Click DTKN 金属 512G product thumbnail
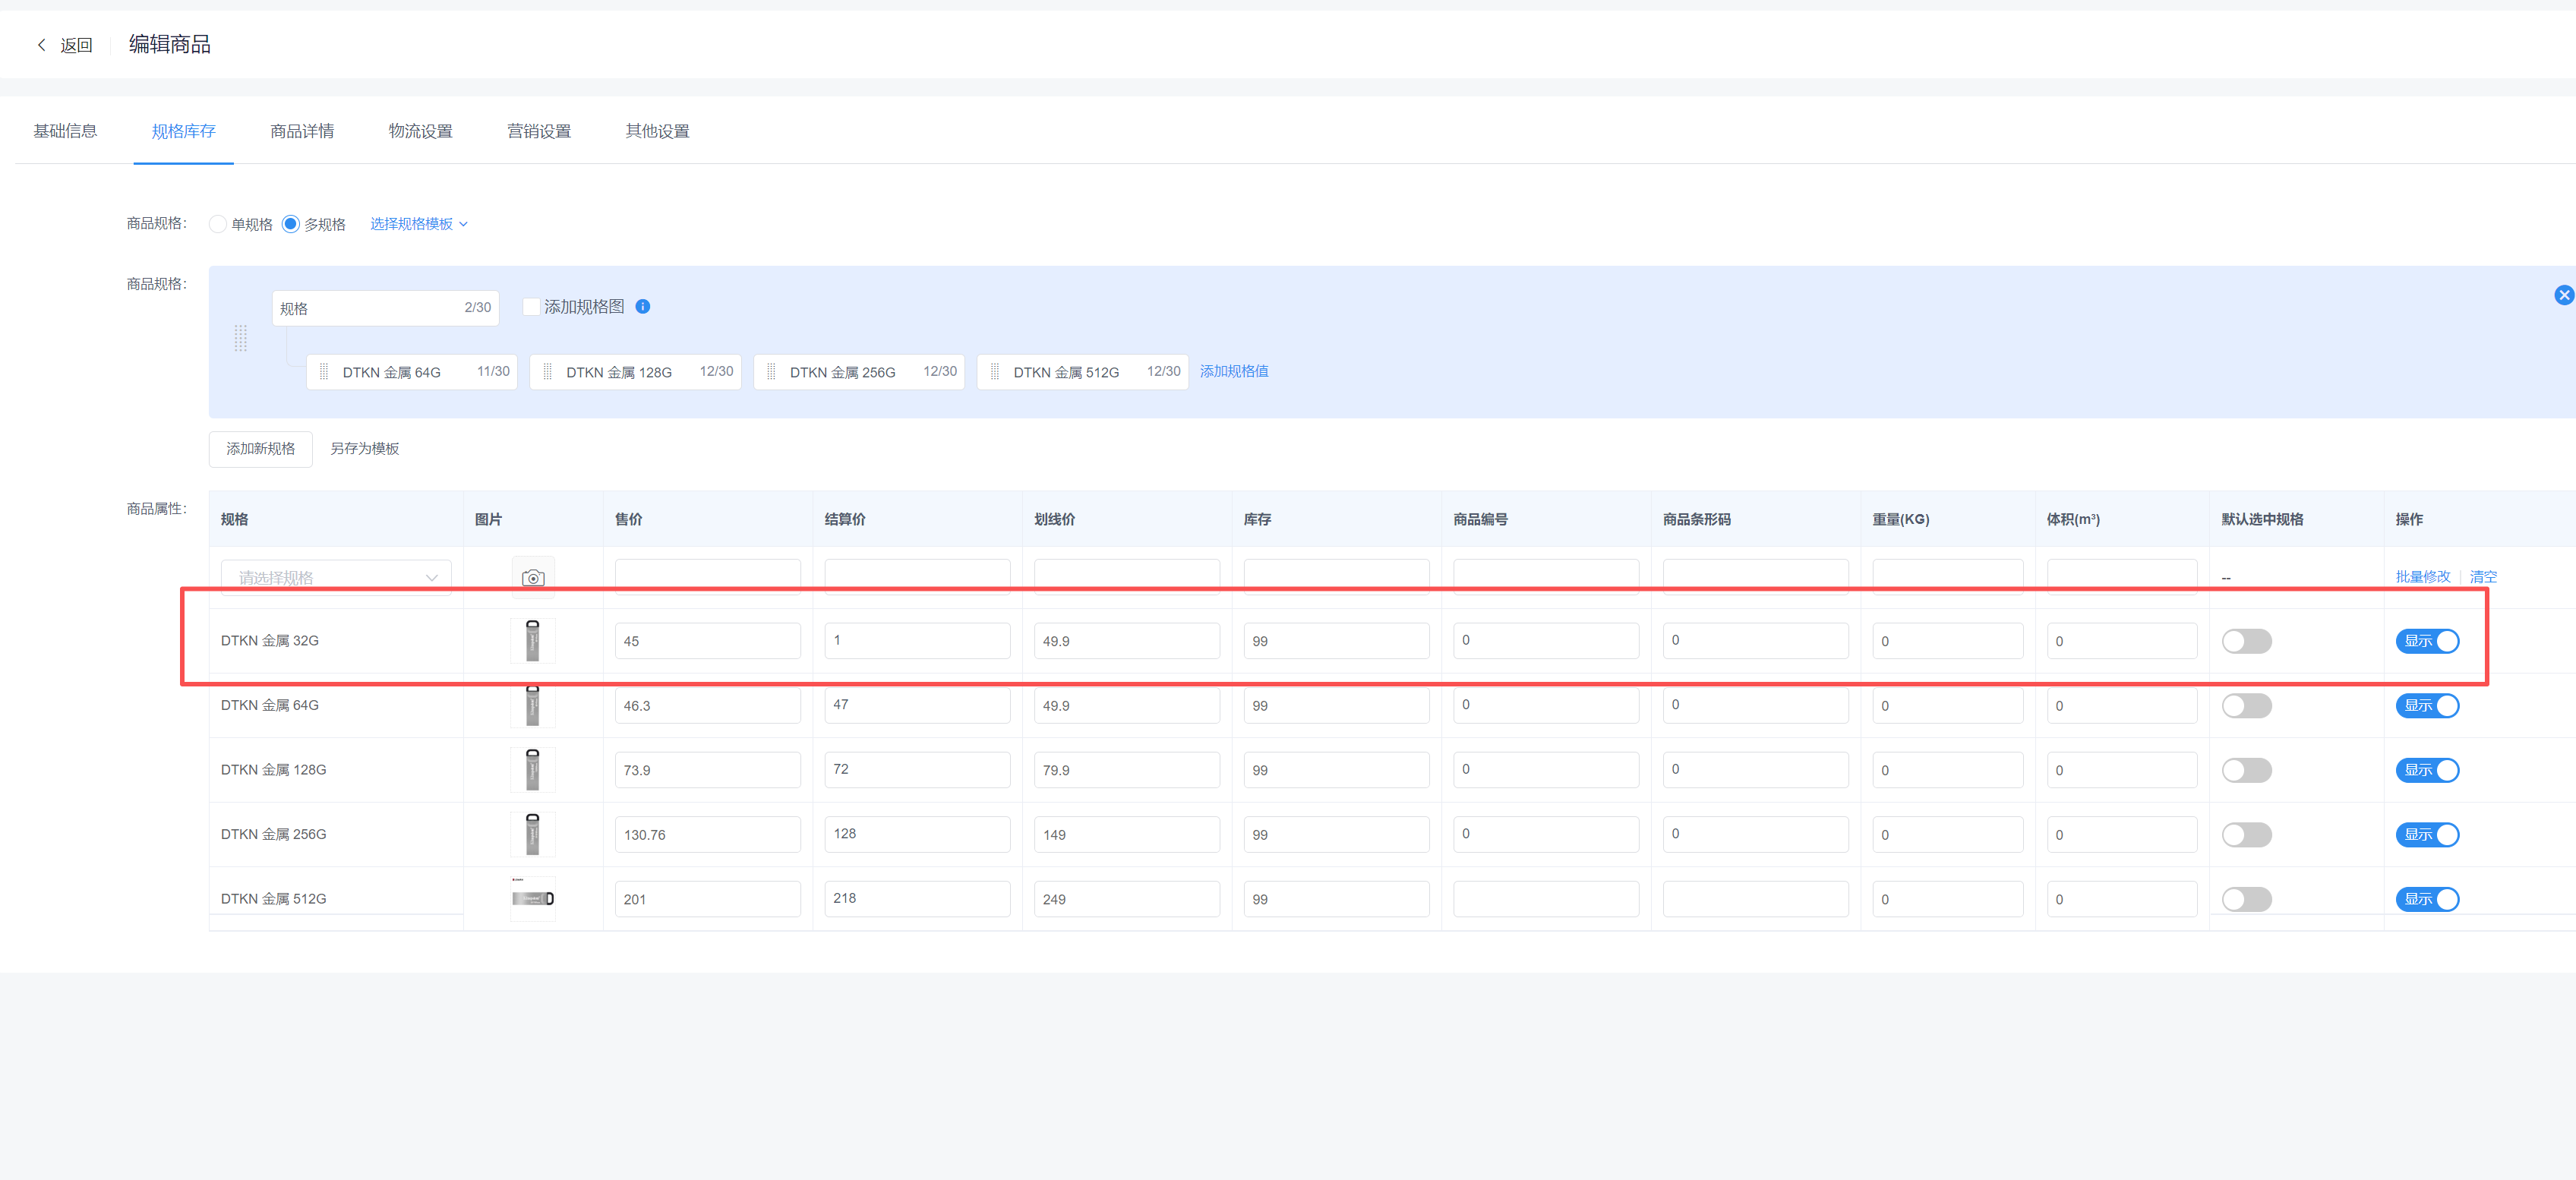 click(533, 898)
